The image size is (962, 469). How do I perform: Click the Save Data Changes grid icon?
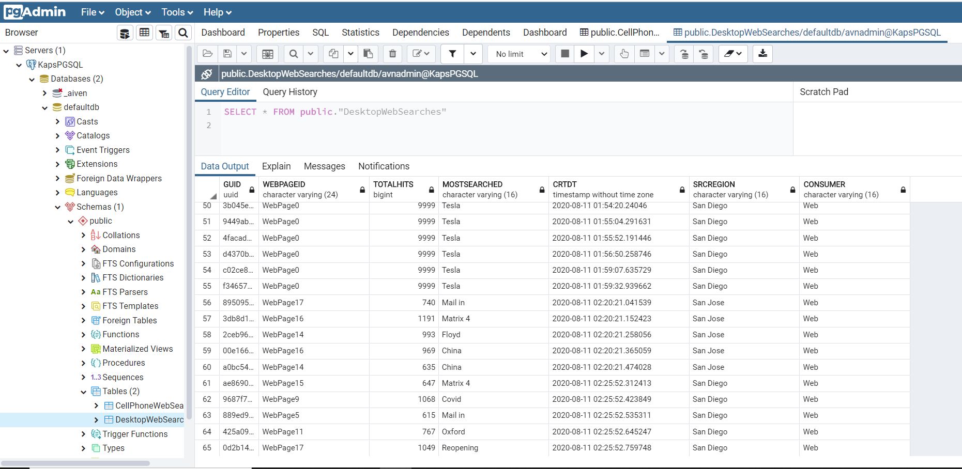pos(268,54)
